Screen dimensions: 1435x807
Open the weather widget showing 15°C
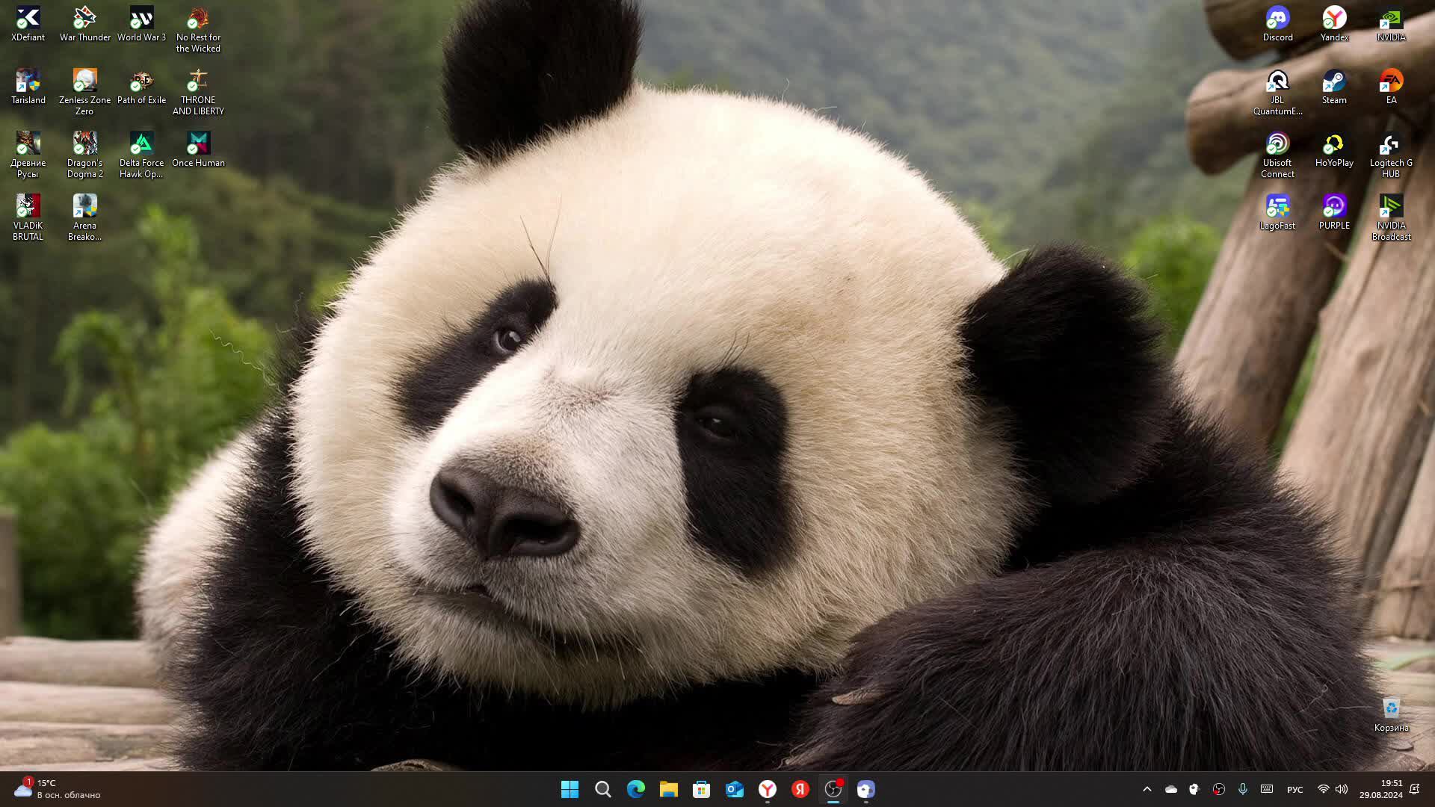coord(56,789)
